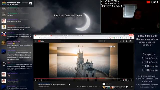Open a new browser tab

coord(83,36)
